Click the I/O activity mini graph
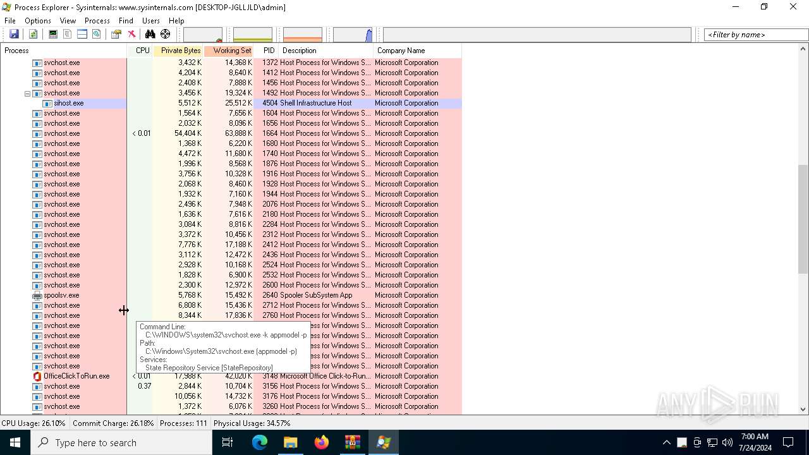 353,35
